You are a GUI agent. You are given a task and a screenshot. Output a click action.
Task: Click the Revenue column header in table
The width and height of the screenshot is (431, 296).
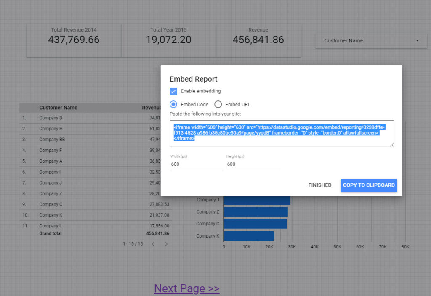(151, 108)
